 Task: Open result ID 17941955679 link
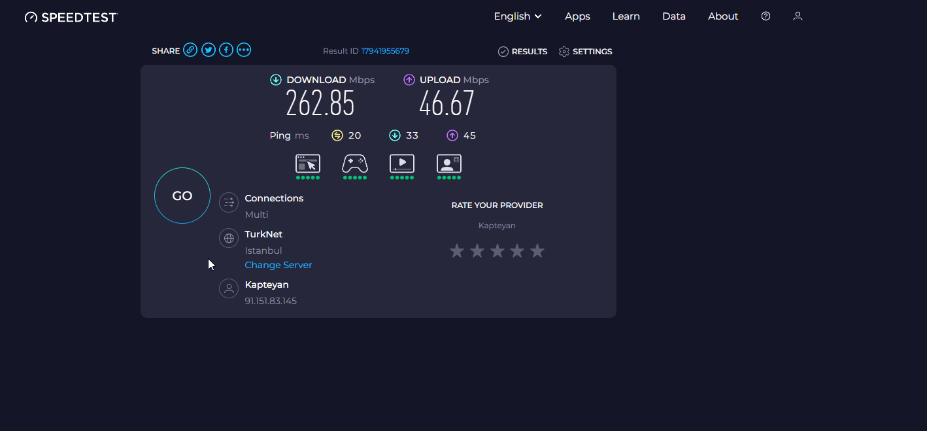385,51
